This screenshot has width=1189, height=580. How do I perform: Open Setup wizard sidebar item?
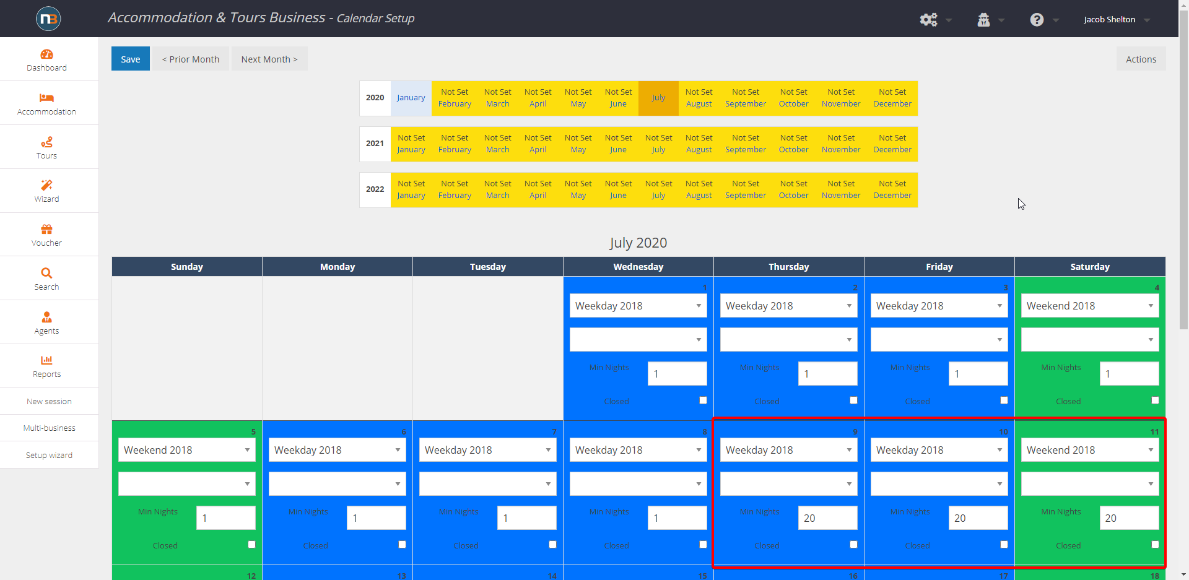pos(49,455)
